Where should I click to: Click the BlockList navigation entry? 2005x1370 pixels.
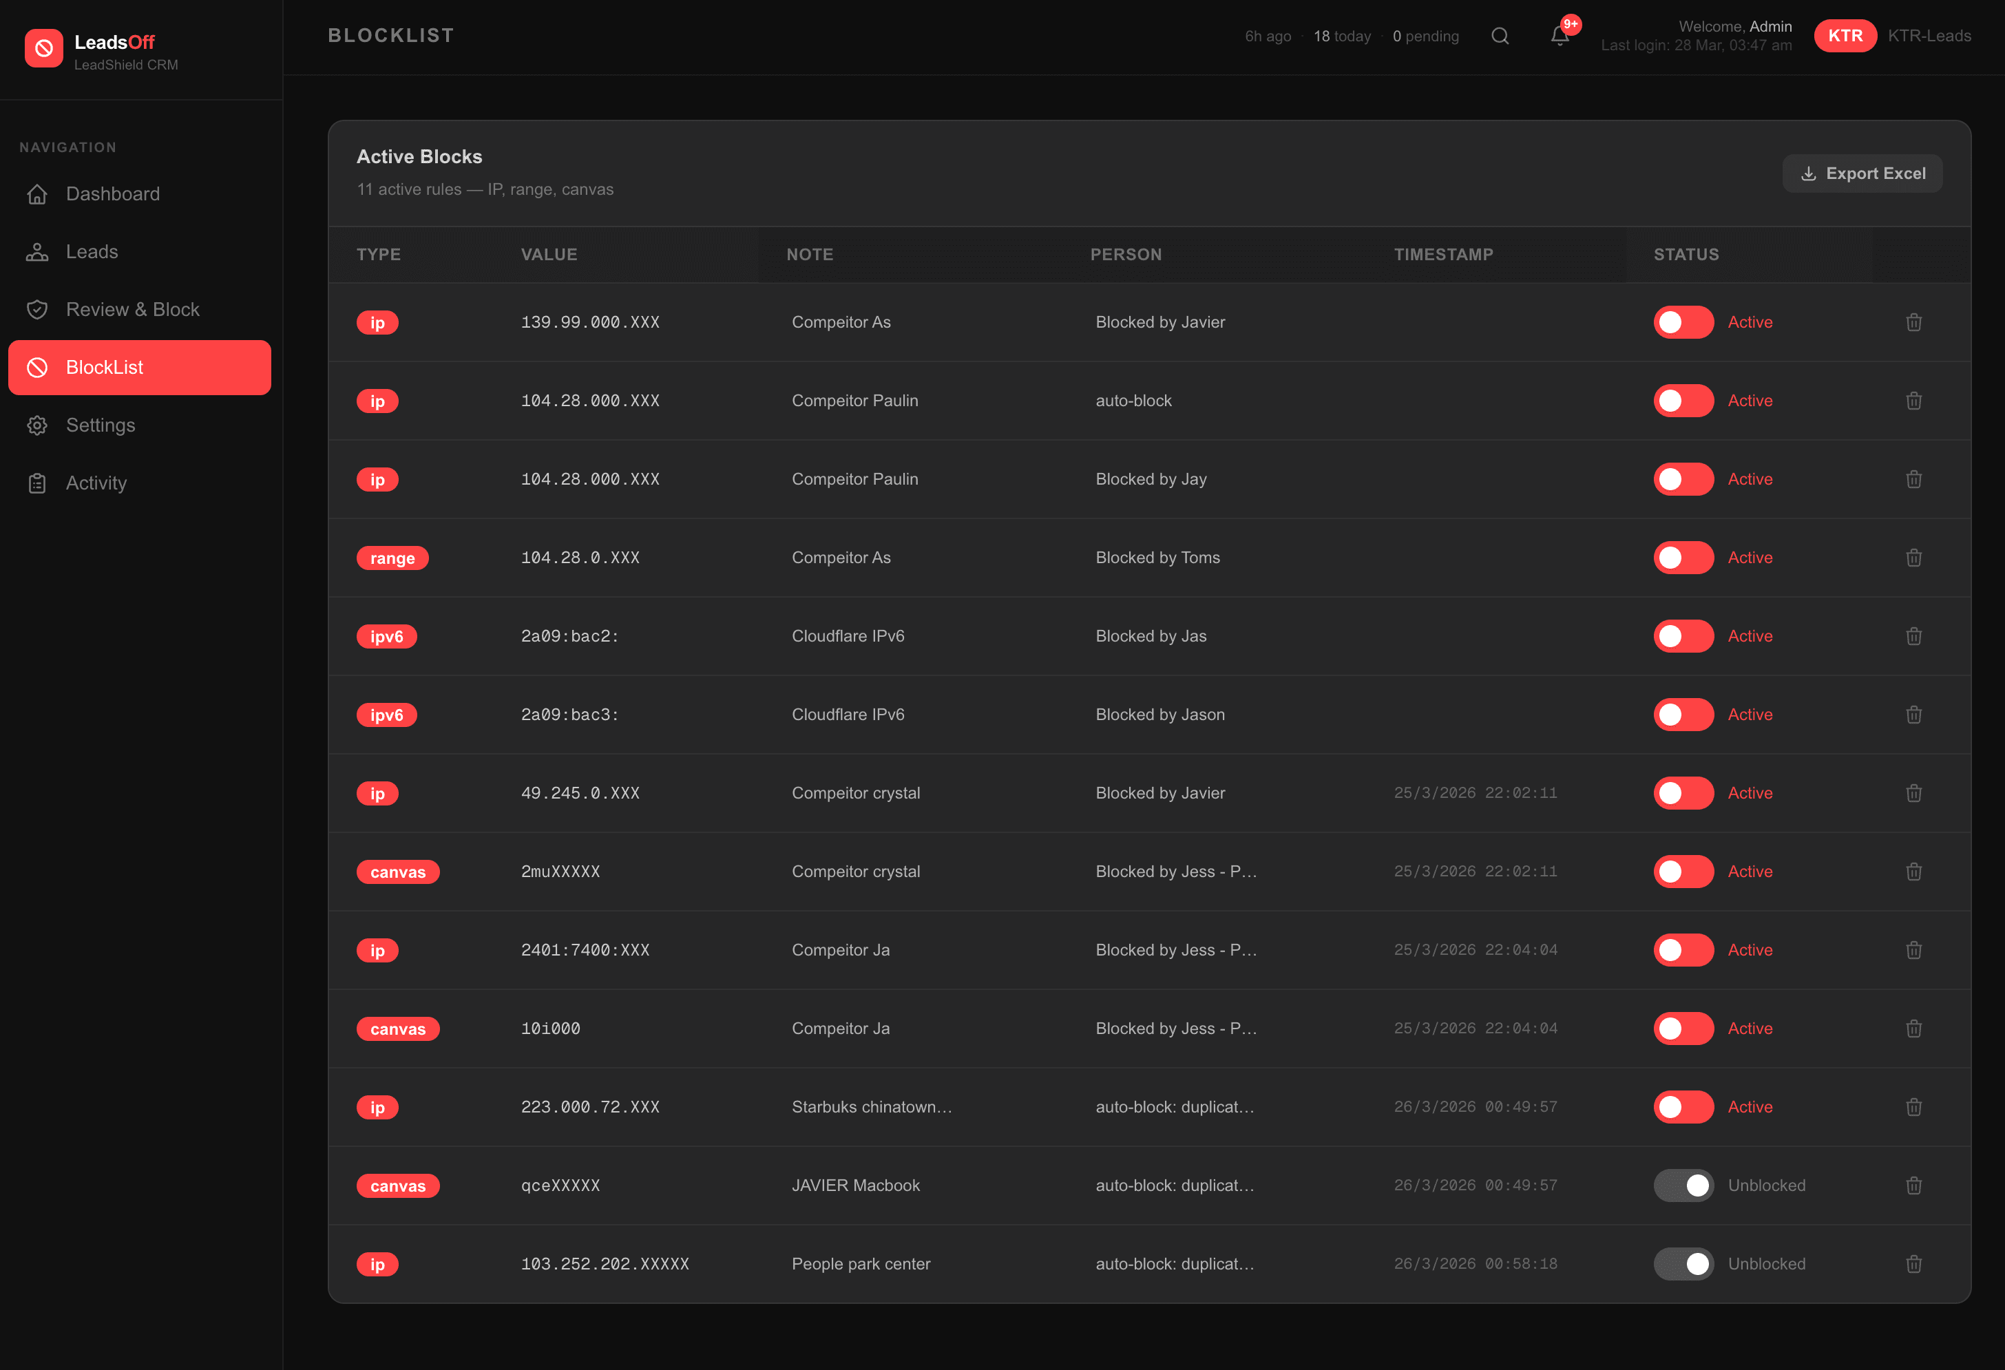[105, 367]
